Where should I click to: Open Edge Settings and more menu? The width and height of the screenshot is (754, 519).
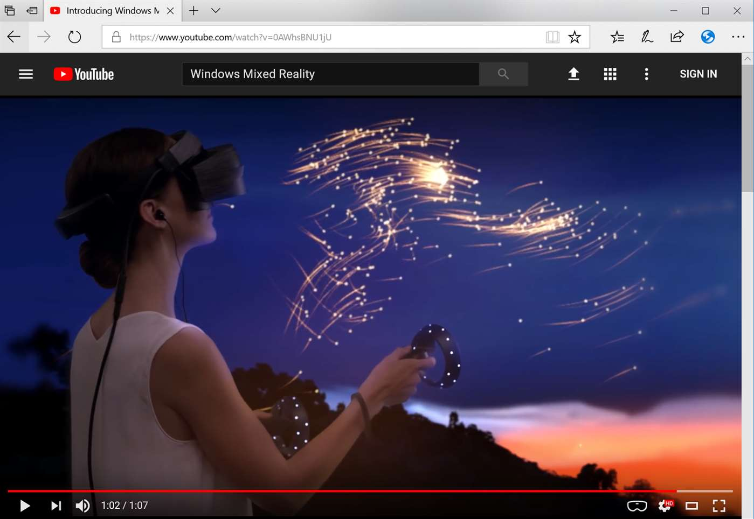pos(738,37)
